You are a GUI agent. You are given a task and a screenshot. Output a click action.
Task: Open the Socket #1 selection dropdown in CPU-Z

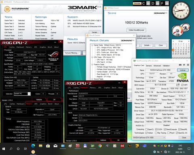click(22, 94)
